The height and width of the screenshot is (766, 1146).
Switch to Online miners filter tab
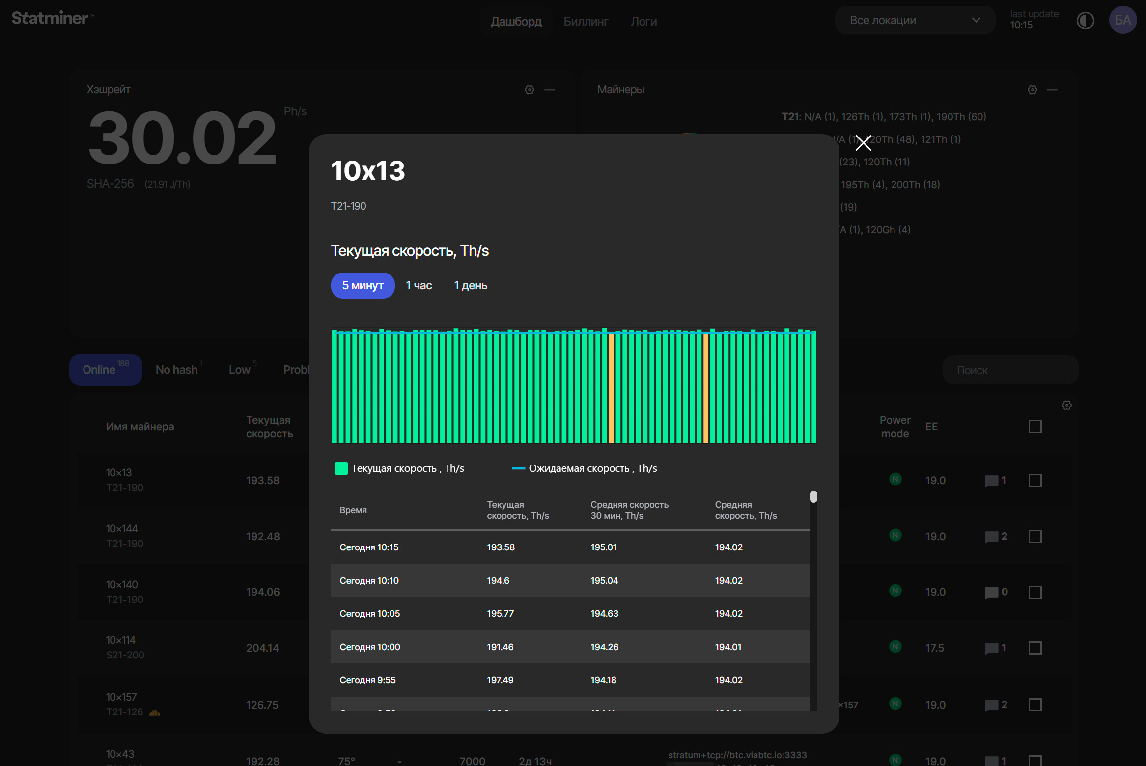pos(106,369)
